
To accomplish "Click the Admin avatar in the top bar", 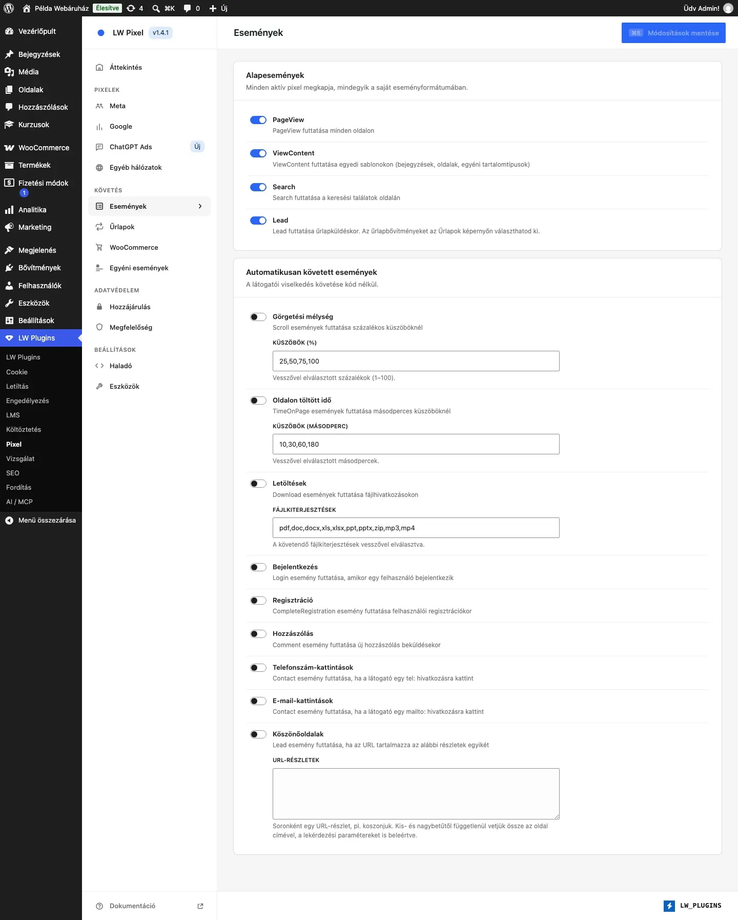I will coord(728,8).
